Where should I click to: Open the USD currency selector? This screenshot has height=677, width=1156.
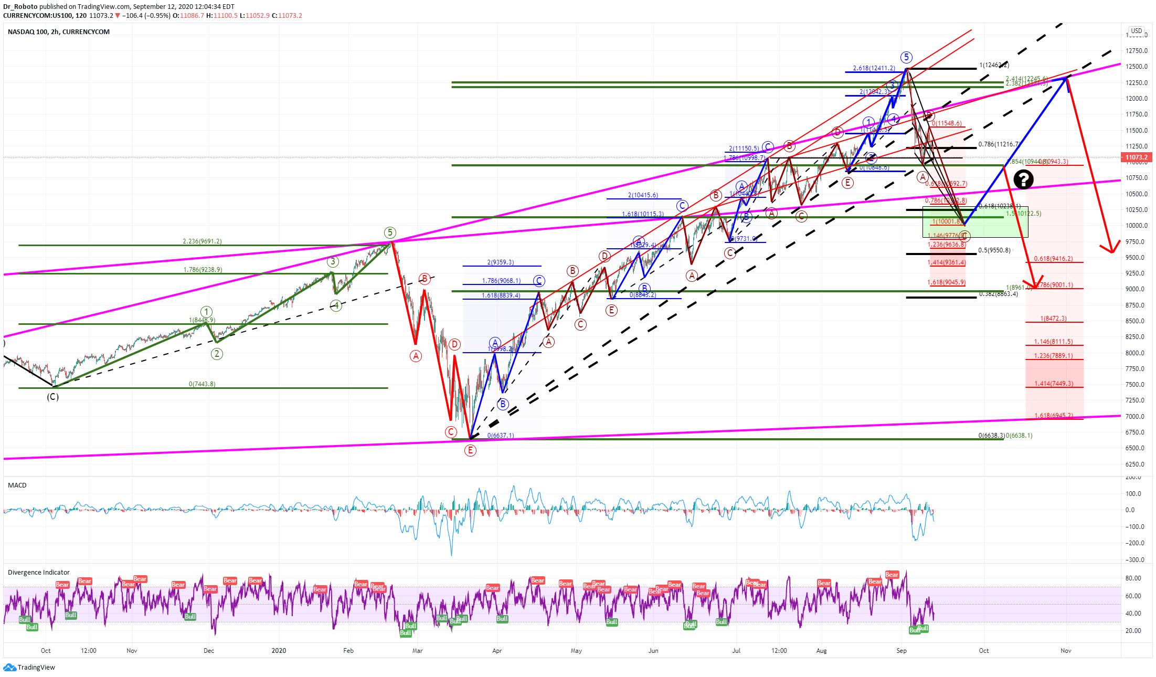(1136, 31)
